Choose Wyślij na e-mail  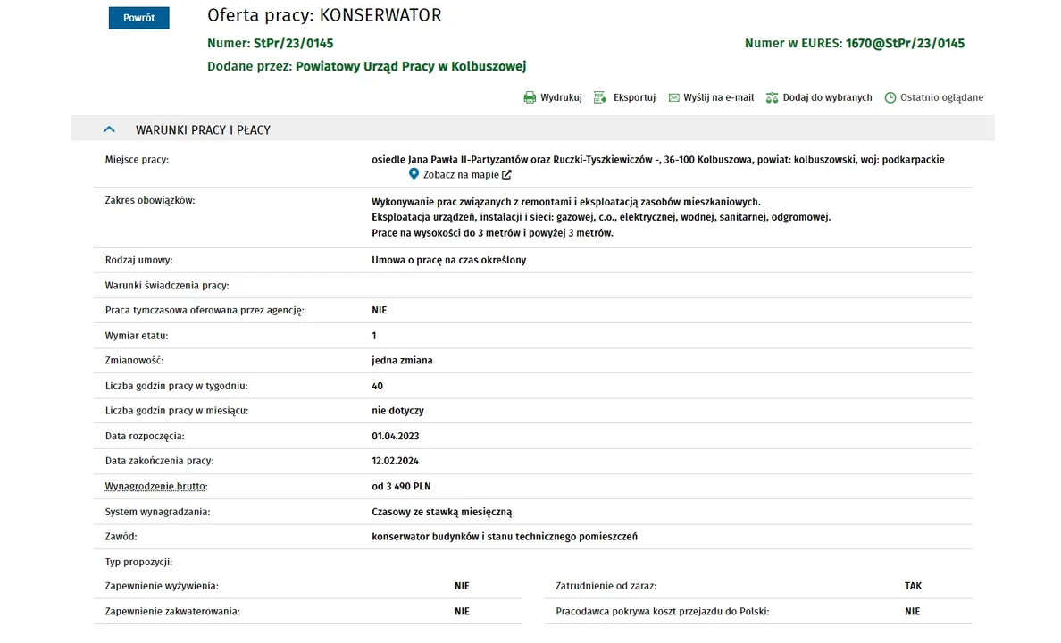coord(718,97)
